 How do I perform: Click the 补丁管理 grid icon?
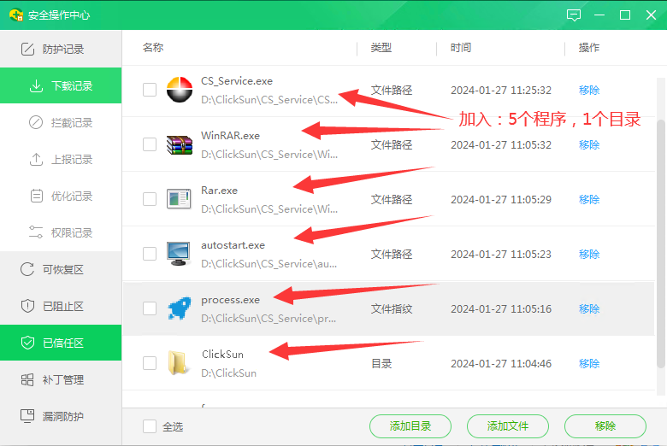[x=27, y=379]
